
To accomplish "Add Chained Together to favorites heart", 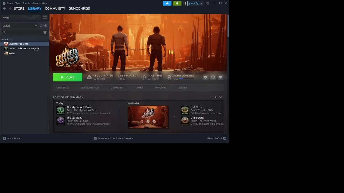I will coord(220,77).
